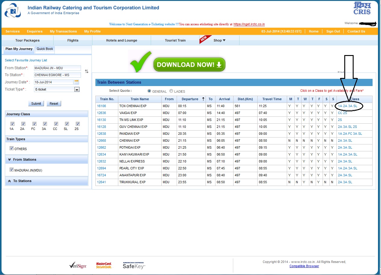This screenshot has height=275, width=381.
Task: Open train number 12636 link
Action: click(101, 113)
